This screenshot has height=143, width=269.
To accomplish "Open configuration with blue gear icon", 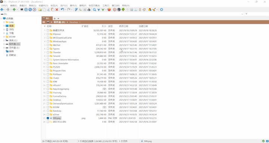I will click(161, 10).
